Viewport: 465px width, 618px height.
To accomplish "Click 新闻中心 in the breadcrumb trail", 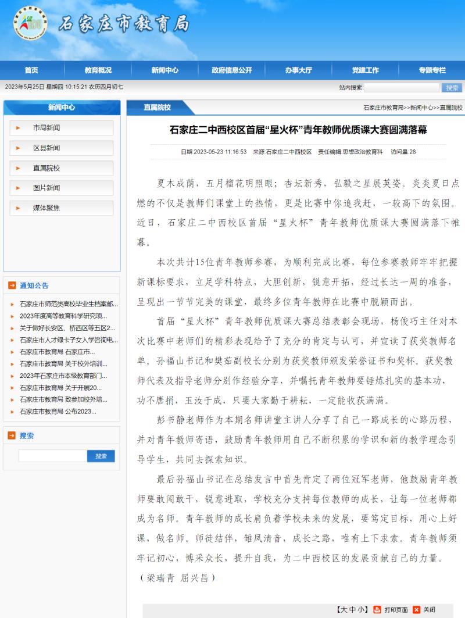I will coord(421,108).
